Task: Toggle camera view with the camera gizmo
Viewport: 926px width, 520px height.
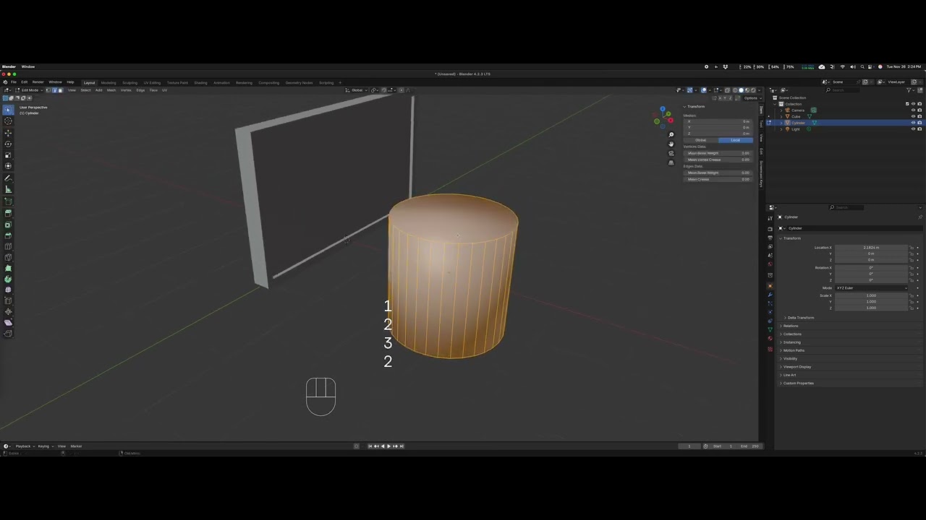Action: [x=671, y=153]
